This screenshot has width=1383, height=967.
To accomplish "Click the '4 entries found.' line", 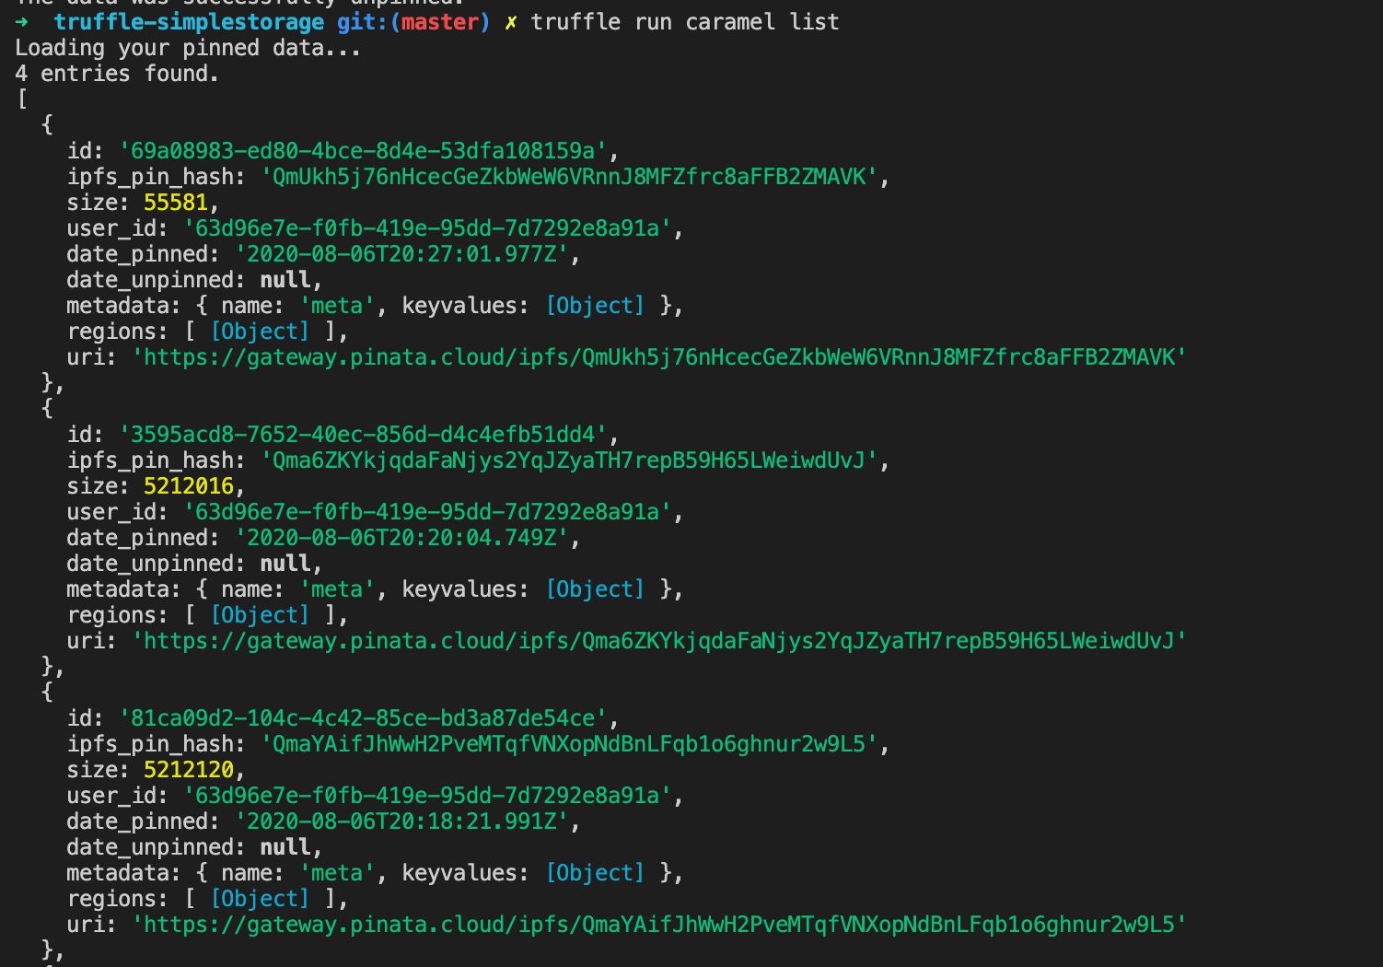I will coord(117,74).
